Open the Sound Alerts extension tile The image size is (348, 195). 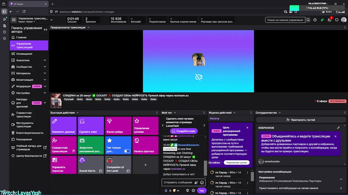tap(91, 165)
